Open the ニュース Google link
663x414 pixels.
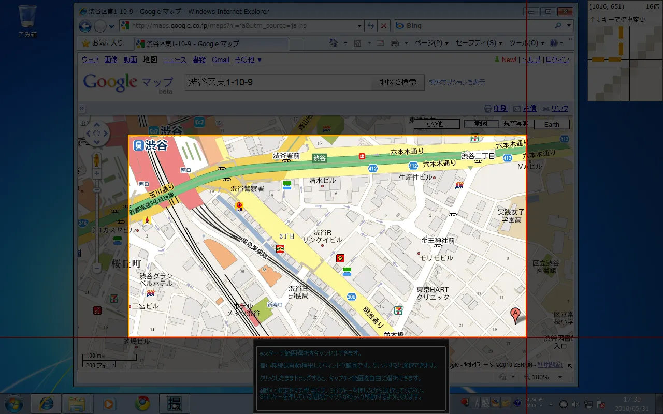tap(175, 60)
